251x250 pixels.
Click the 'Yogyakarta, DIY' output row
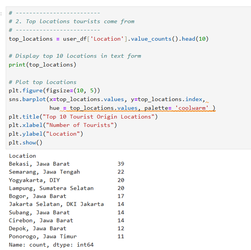(x=34, y=180)
